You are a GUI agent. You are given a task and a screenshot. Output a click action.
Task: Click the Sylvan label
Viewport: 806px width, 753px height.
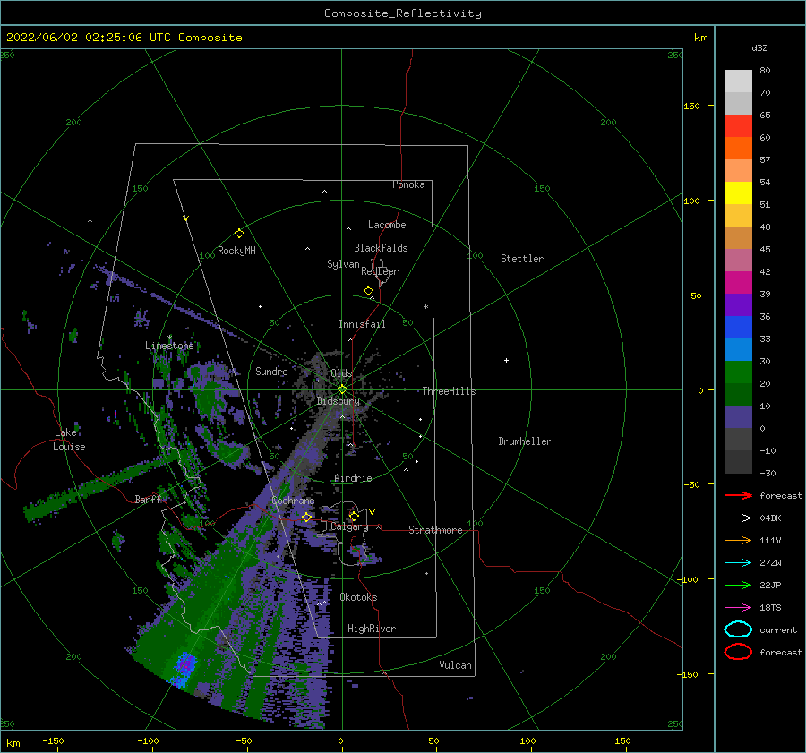[x=343, y=264]
